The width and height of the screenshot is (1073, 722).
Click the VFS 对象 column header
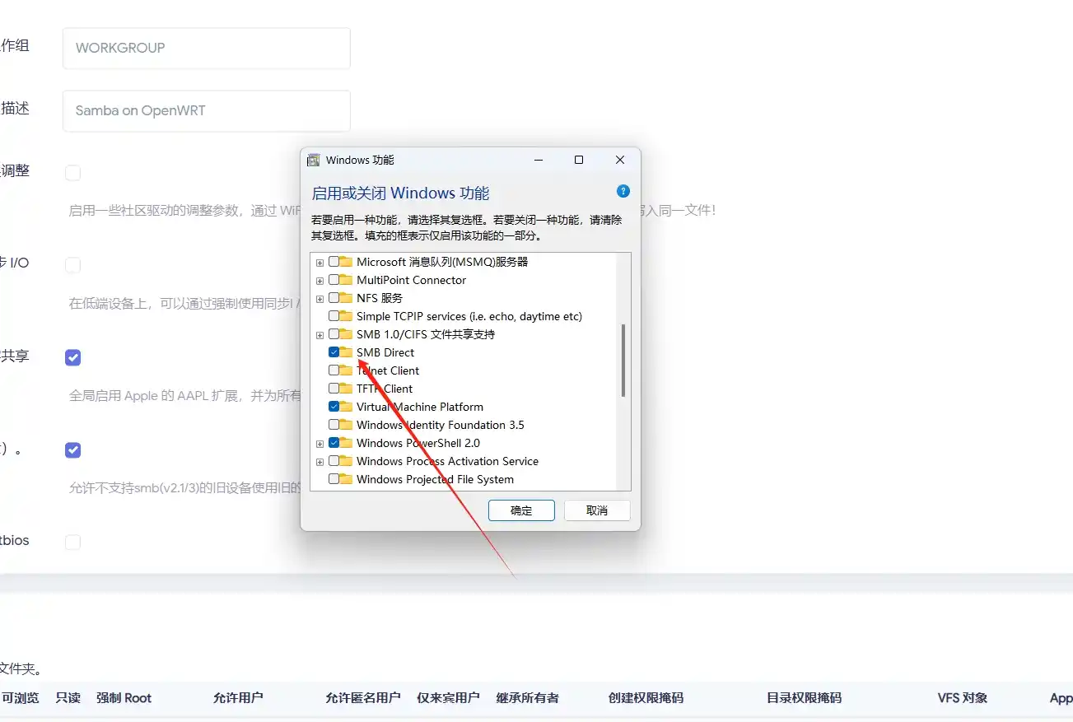(x=963, y=698)
